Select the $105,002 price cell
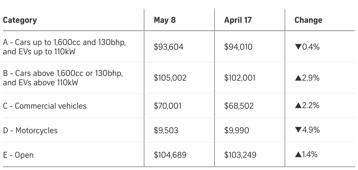Image resolution: width=358 pixels, height=170 pixels. point(170,78)
